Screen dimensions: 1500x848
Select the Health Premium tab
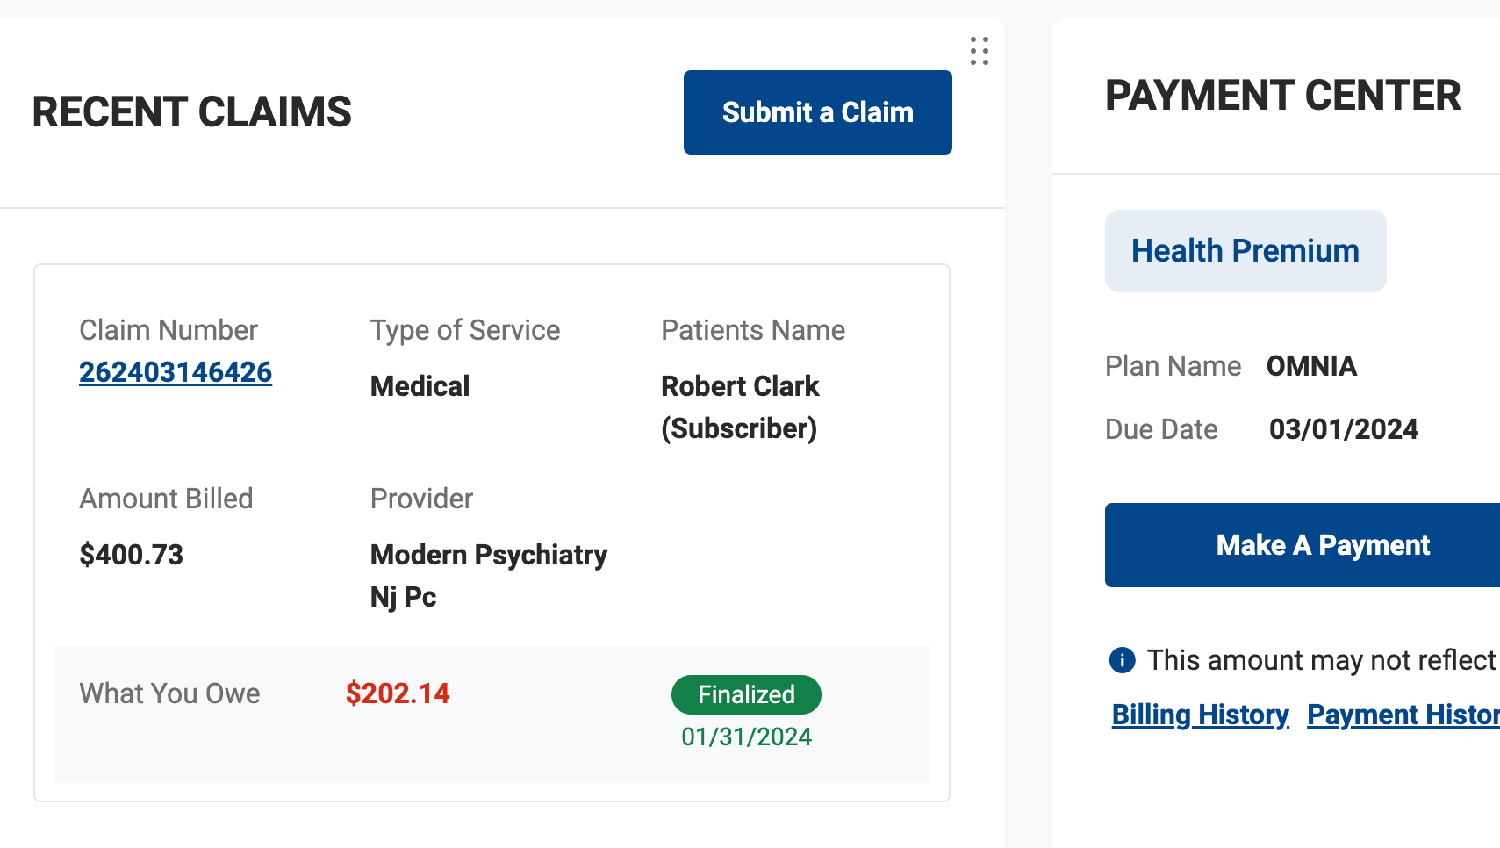(1245, 251)
